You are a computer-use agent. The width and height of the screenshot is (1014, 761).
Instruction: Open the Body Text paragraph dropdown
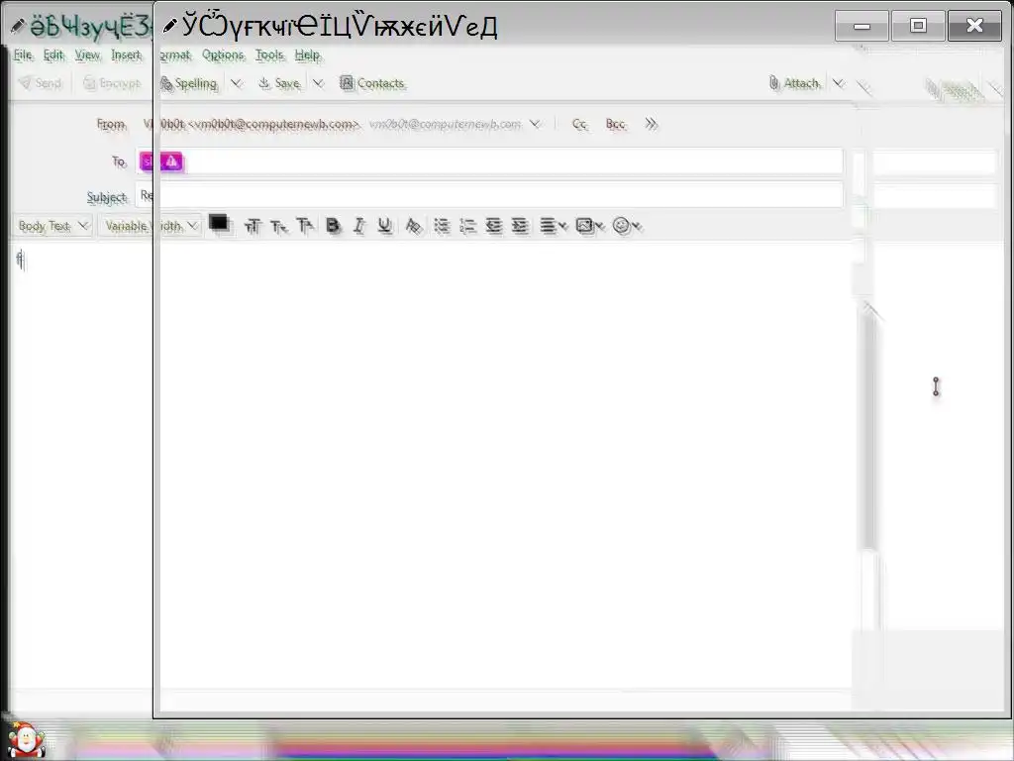click(53, 226)
